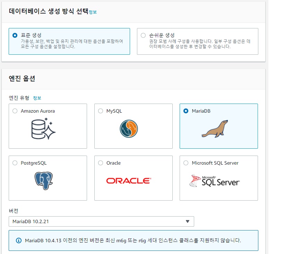The width and height of the screenshot is (284, 254).
Task: Open the 버전 MariaDB 10.2.21 dropdown
Action: (101, 221)
